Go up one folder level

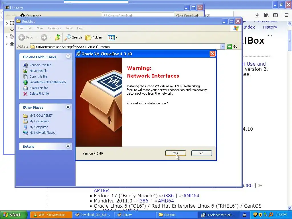coord(58,37)
